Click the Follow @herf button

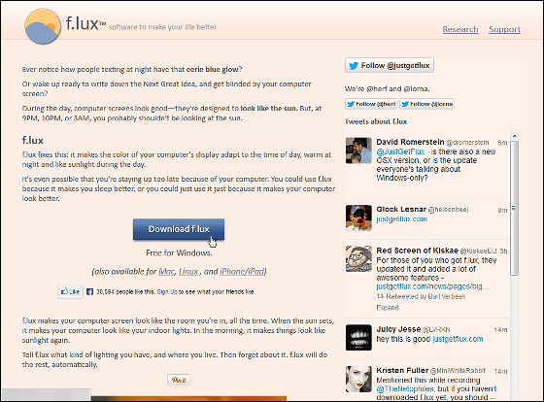[x=371, y=104]
